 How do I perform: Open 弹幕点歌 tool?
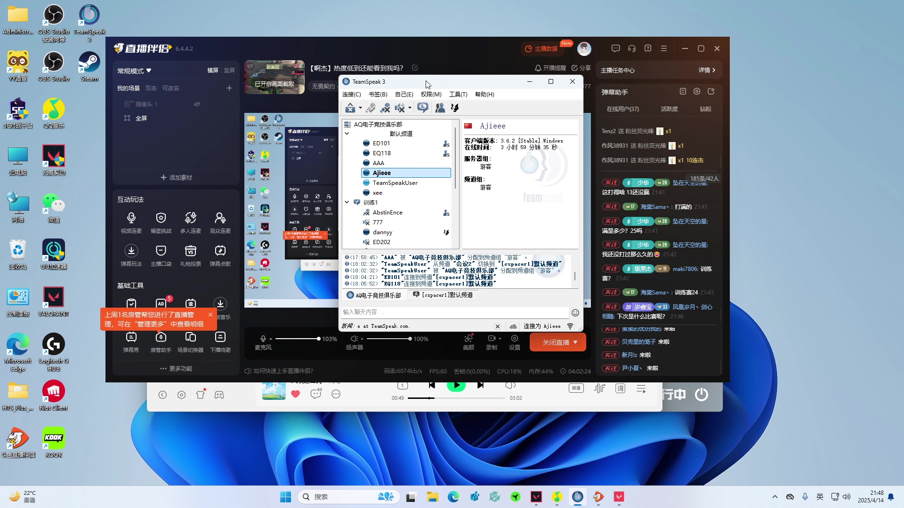(x=220, y=255)
